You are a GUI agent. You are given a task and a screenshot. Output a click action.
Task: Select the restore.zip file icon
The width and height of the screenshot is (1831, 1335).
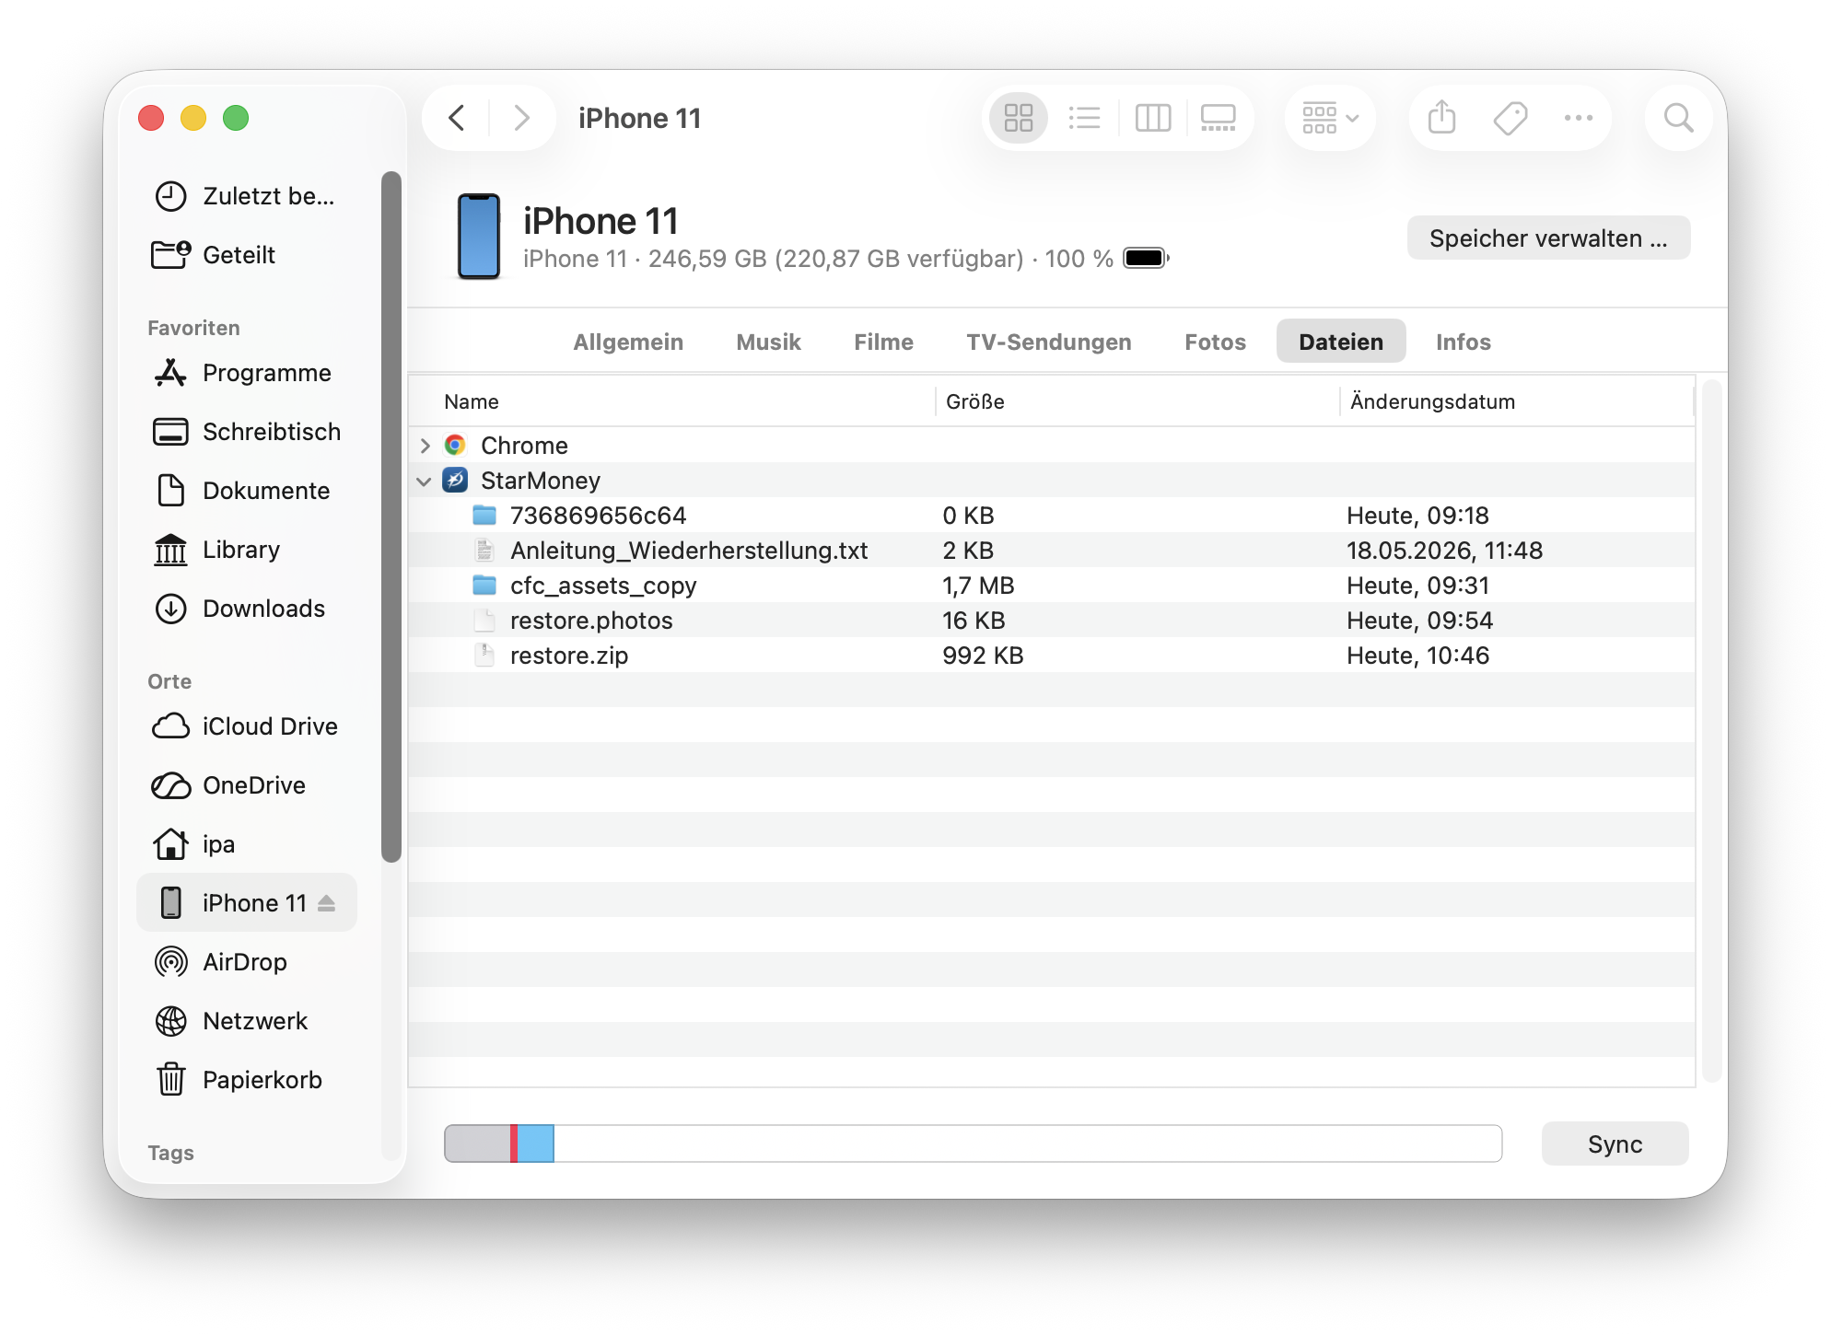pos(484,656)
